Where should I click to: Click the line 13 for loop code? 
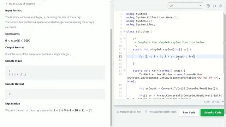[167, 56]
